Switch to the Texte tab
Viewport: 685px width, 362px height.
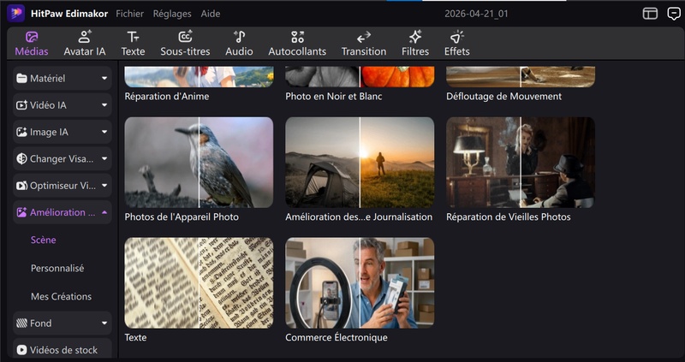click(133, 44)
